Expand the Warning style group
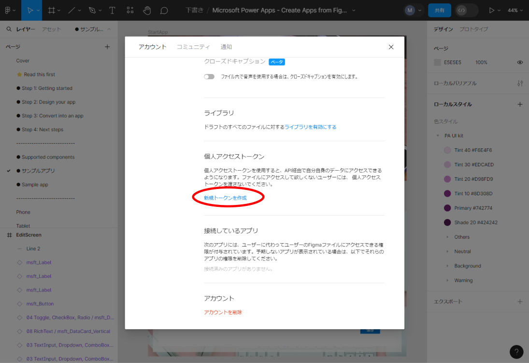 pyautogui.click(x=447, y=281)
